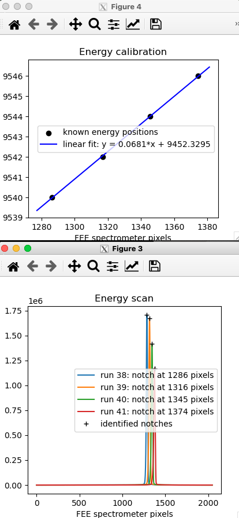
Task: Open Configure subplots in Figure 4 toolbar
Action: tap(114, 24)
